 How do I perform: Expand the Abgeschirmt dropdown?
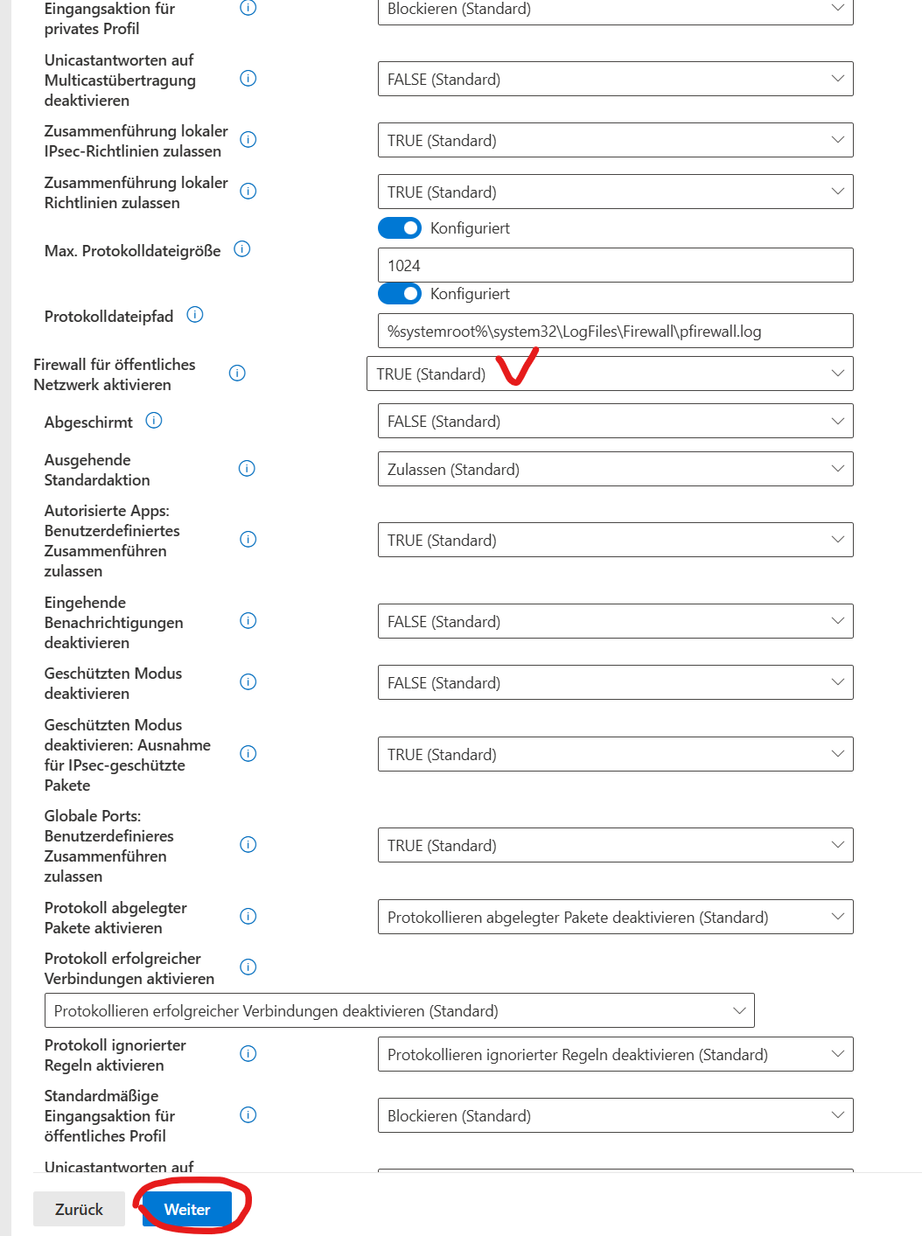point(615,422)
